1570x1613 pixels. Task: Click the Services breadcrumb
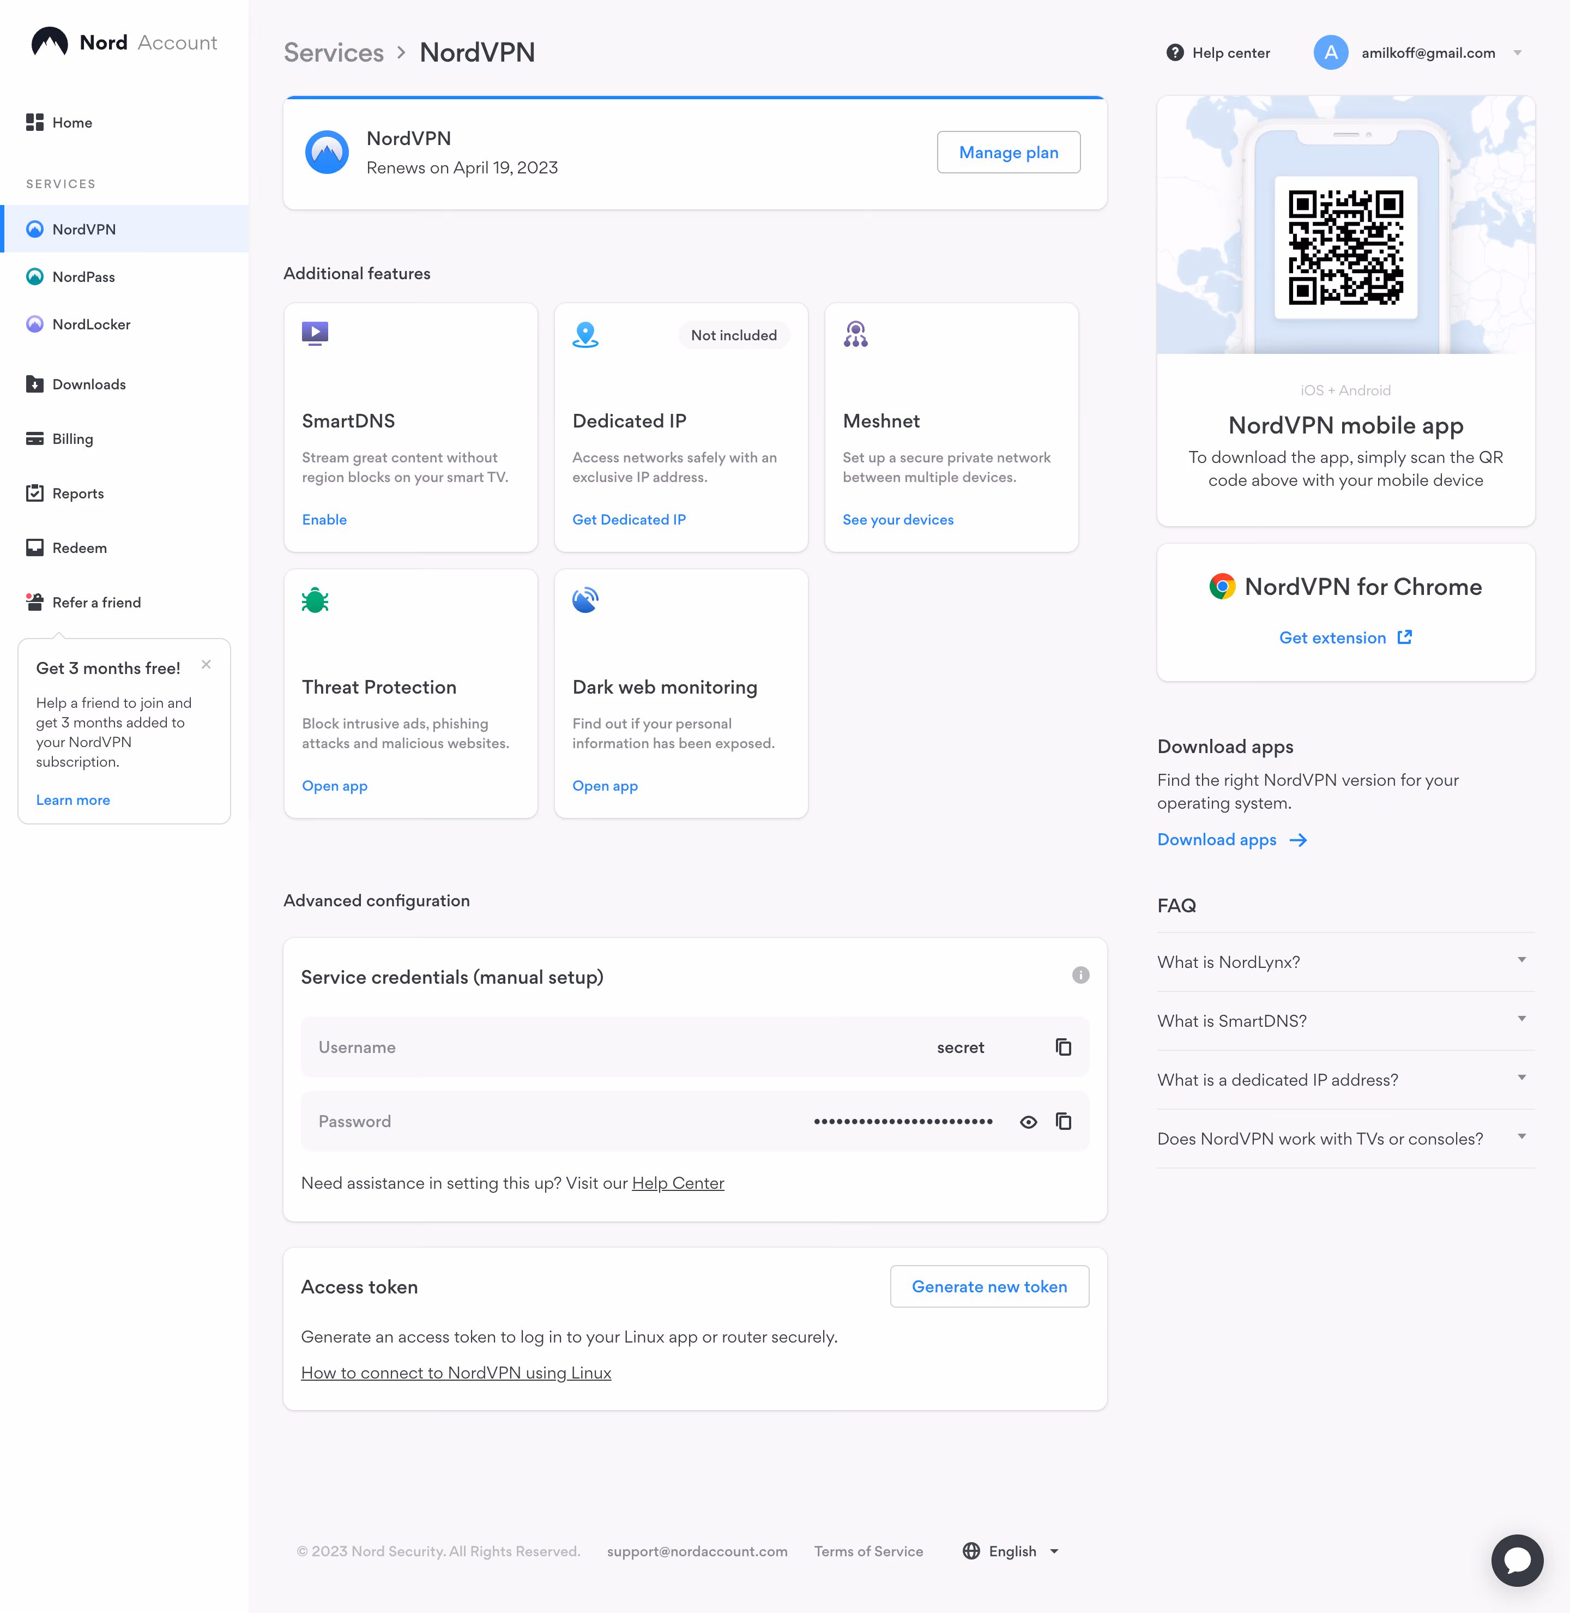334,53
